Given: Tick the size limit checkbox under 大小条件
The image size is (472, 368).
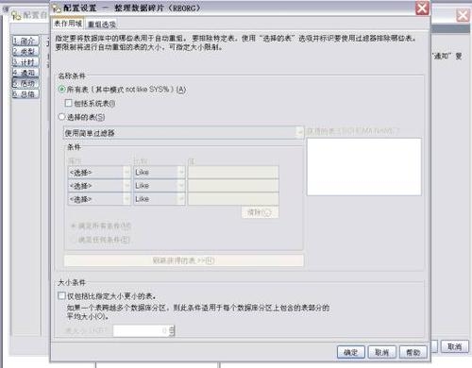Looking at the screenshot, I should click(61, 295).
